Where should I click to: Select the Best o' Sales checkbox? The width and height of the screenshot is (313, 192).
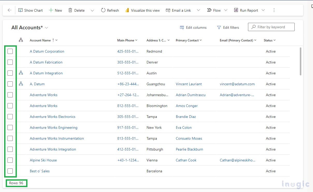click(x=10, y=171)
